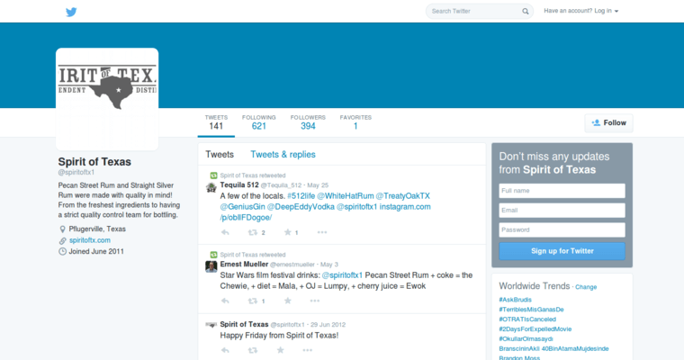Open the @GeniusGin mention
684x360 pixels.
tap(242, 207)
